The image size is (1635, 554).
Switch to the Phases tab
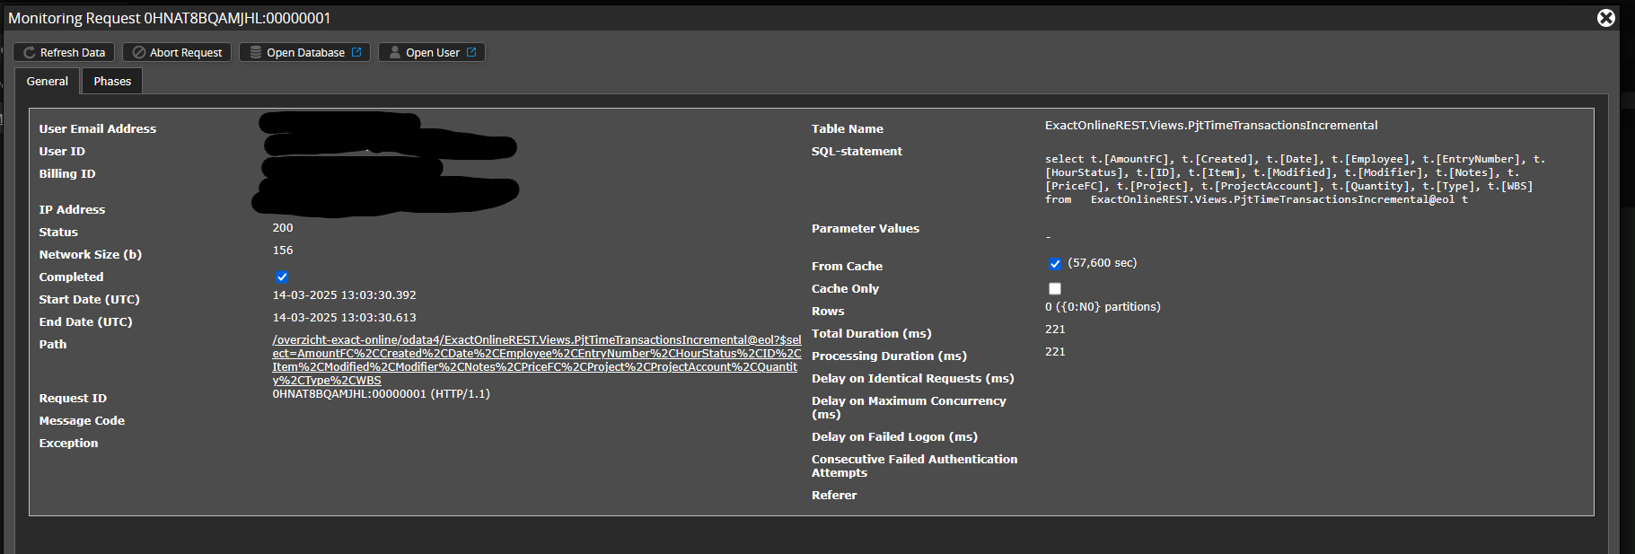point(112,82)
